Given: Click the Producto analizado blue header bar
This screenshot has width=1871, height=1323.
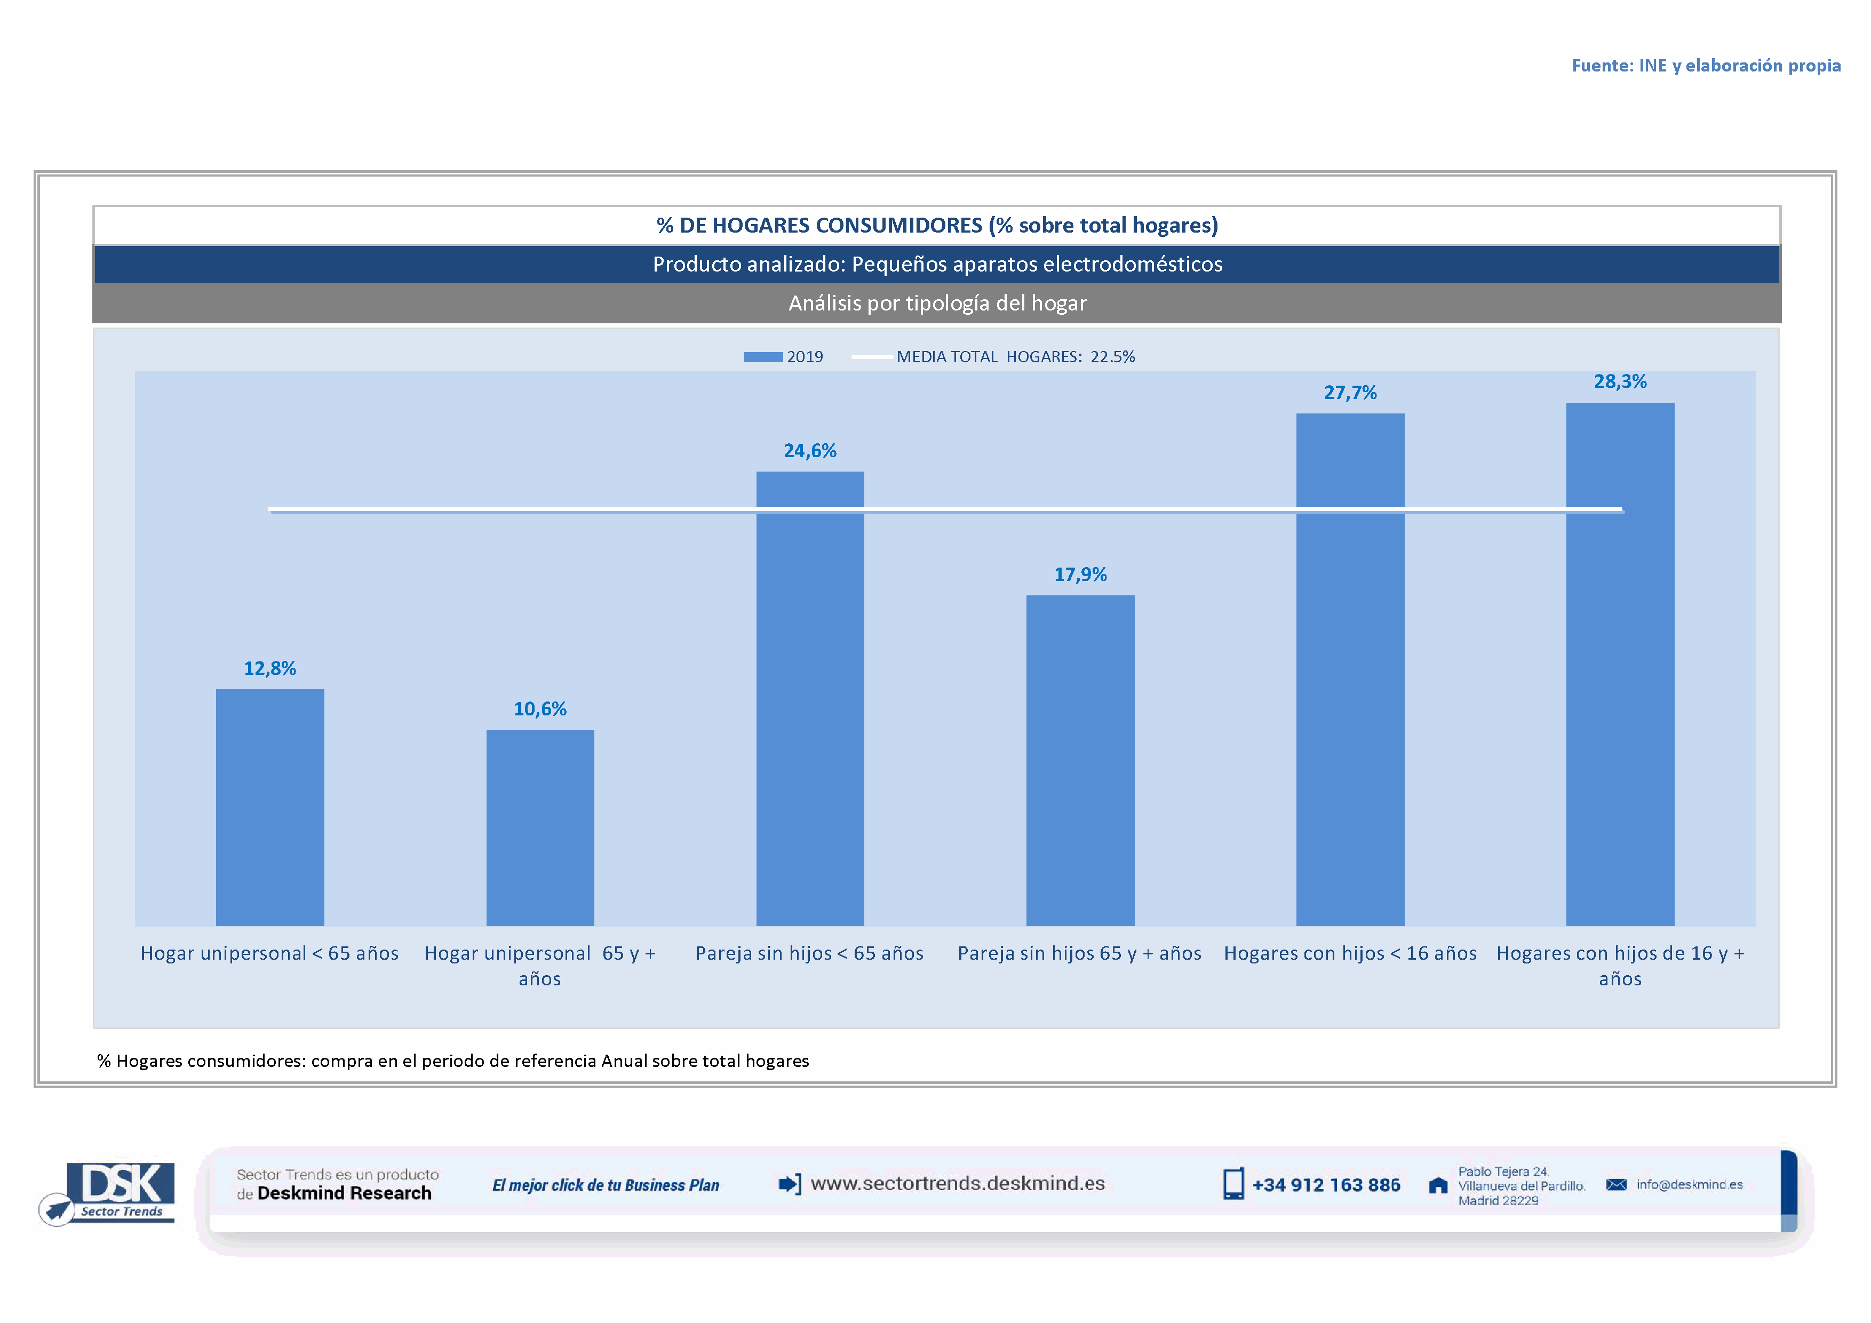Looking at the screenshot, I should (x=936, y=265).
